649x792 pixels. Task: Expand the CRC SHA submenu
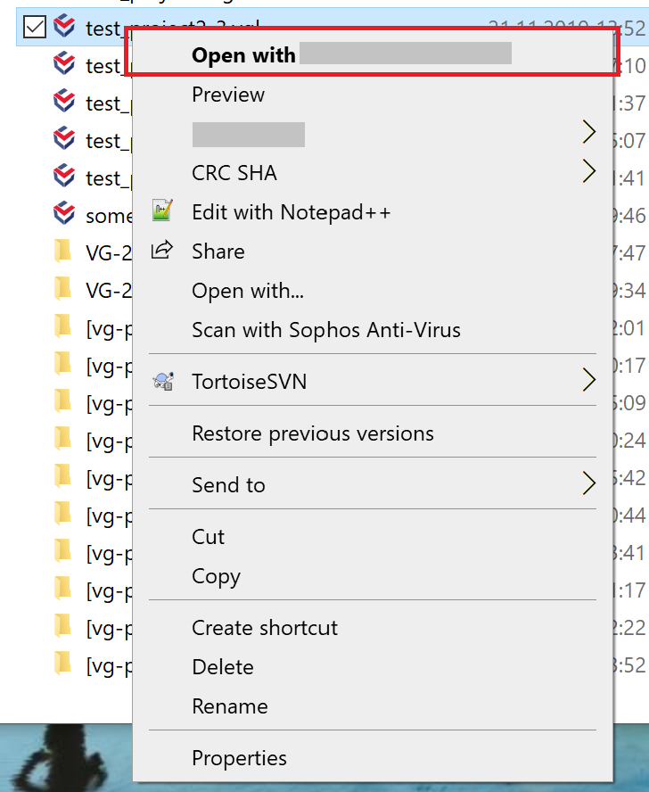[588, 172]
